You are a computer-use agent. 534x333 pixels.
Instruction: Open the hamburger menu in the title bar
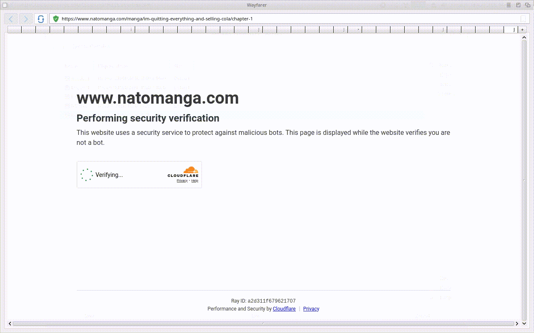509,5
